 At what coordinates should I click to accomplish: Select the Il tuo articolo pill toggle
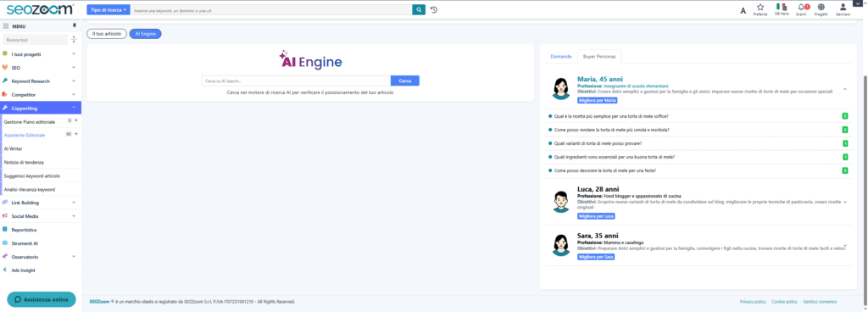[106, 34]
